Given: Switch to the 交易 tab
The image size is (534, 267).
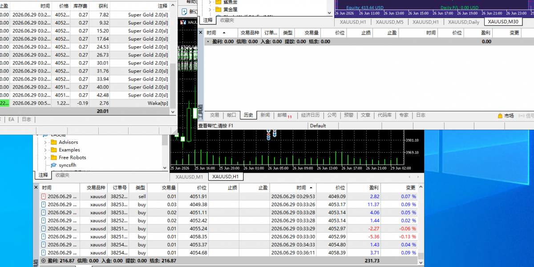Looking at the screenshot, I should [x=214, y=115].
